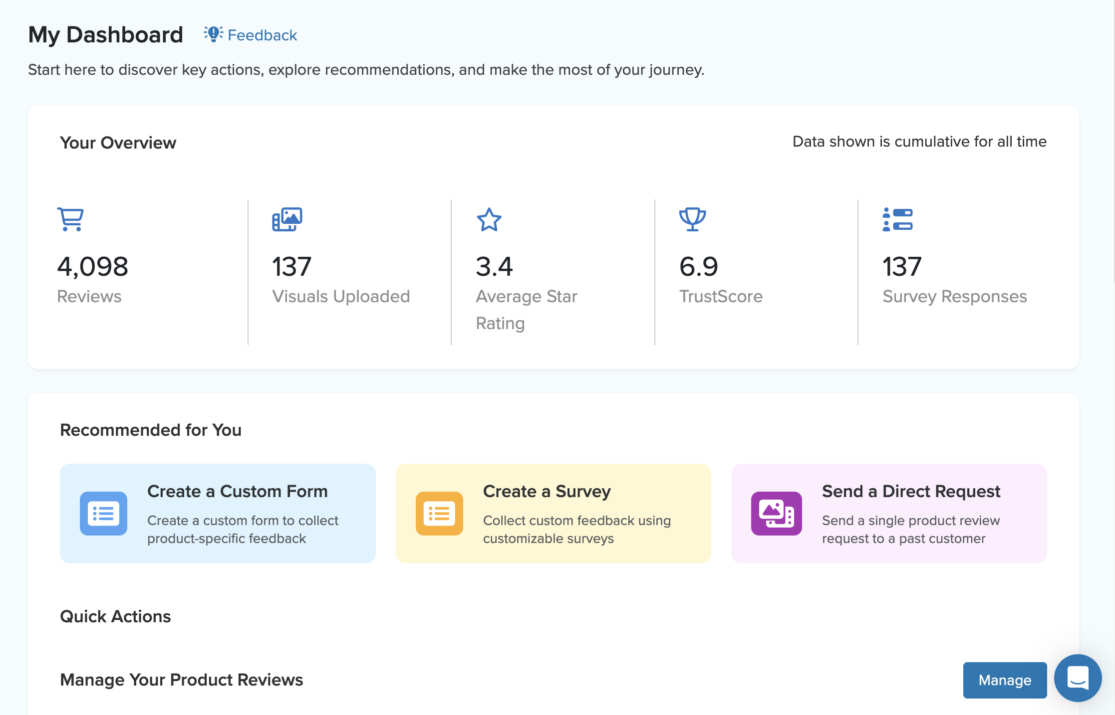
Task: Click the purple Direct Request icon
Action: pyautogui.click(x=776, y=514)
